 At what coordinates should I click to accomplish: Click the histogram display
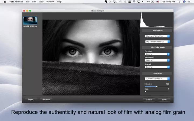click(156, 20)
